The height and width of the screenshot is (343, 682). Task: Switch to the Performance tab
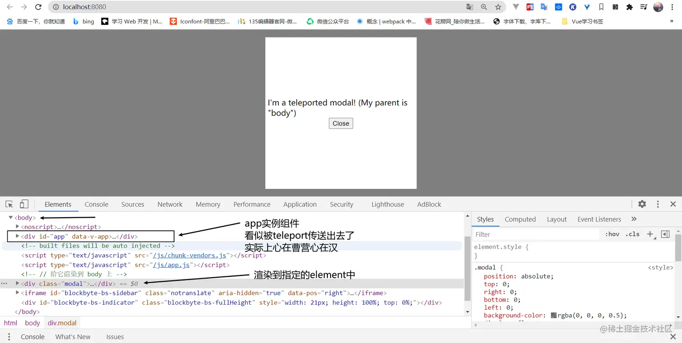(252, 204)
